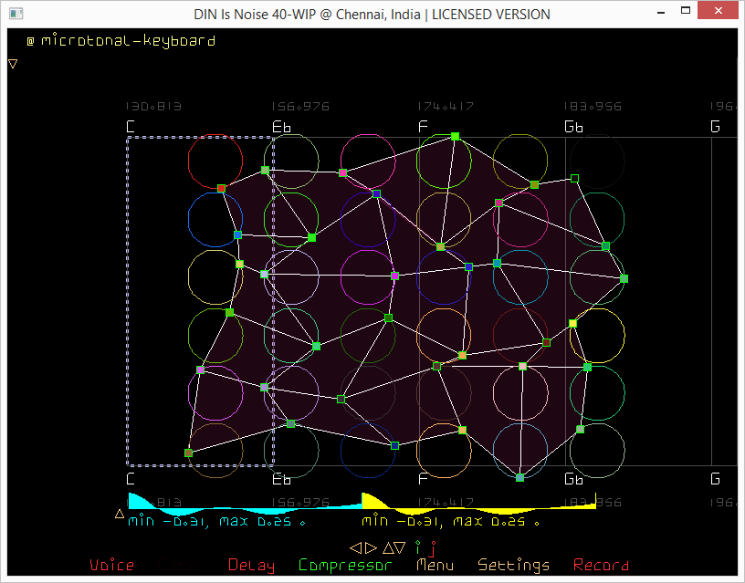745x583 pixels.
Task: Click the right-pointing triangle arrow in bottom bar
Action: click(x=370, y=547)
